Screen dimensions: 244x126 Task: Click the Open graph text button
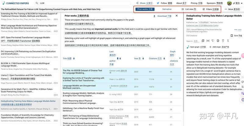pos(198,47)
